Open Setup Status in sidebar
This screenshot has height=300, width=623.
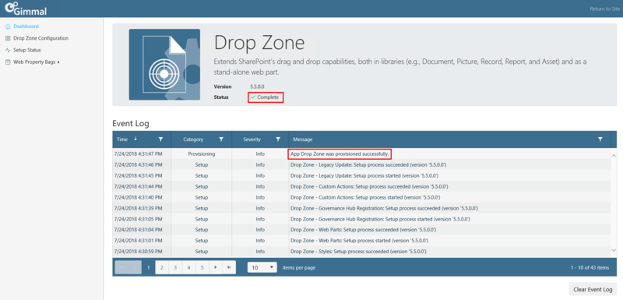pyautogui.click(x=23, y=50)
